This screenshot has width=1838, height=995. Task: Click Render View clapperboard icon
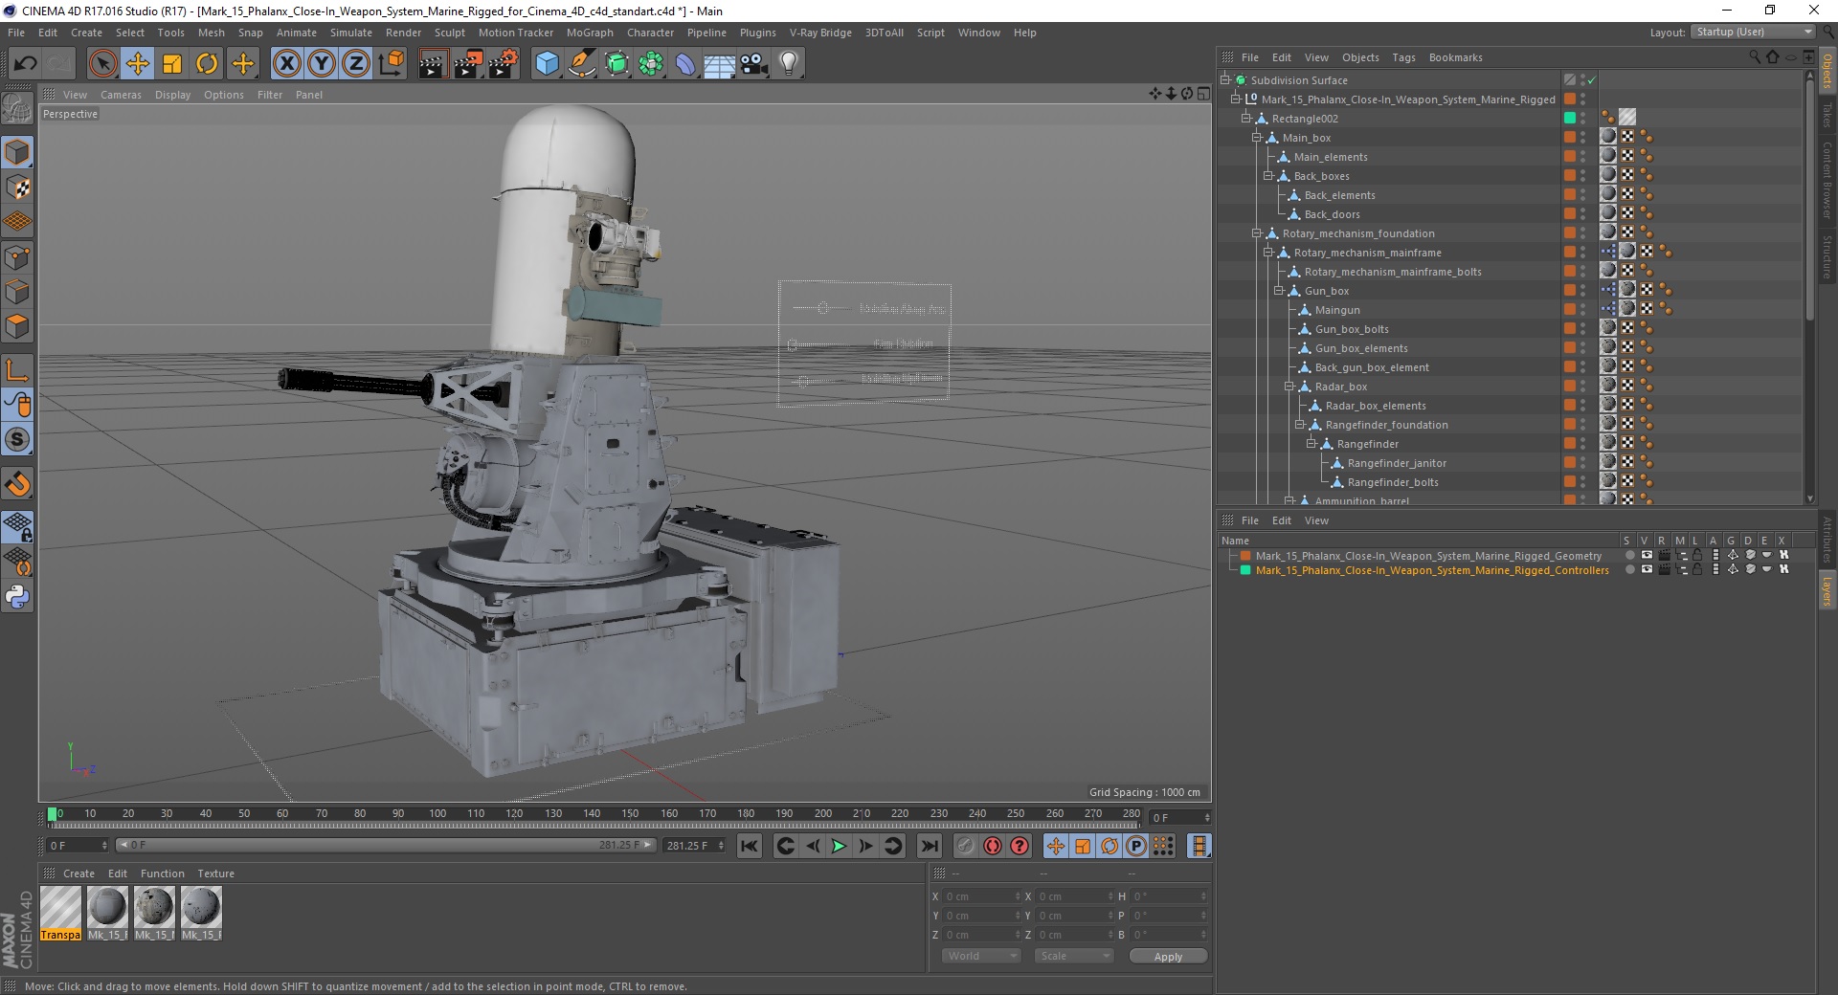tap(433, 64)
